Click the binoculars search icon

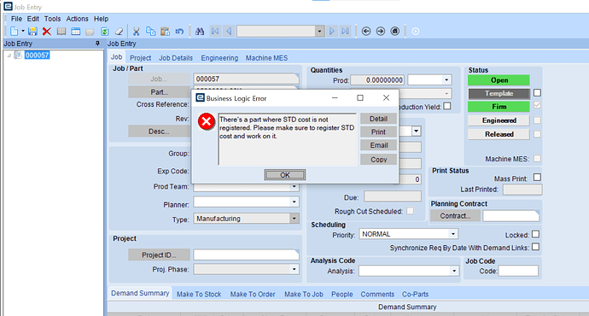coord(200,32)
